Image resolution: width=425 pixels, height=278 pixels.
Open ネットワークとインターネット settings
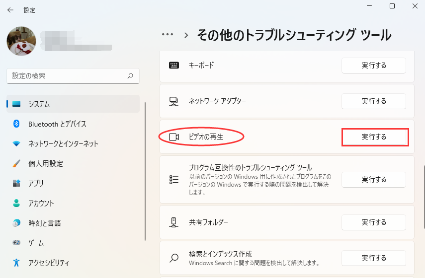point(73,144)
